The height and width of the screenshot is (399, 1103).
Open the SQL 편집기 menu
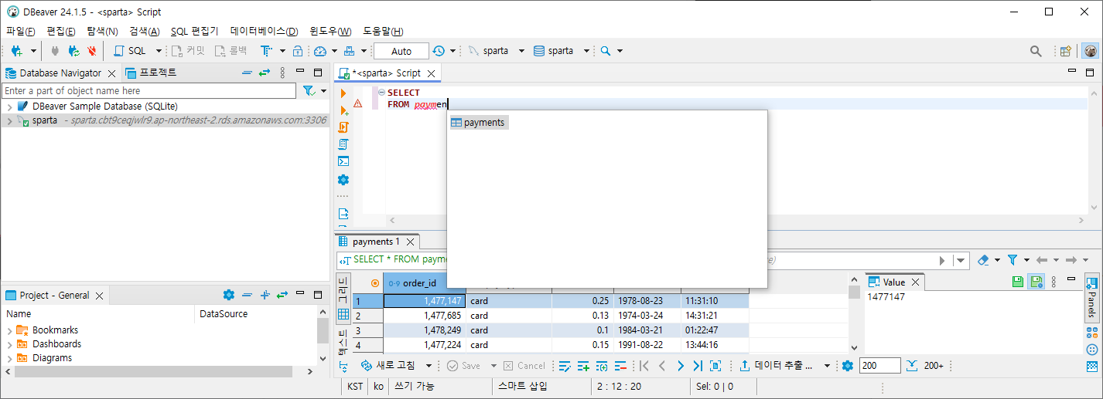194,32
